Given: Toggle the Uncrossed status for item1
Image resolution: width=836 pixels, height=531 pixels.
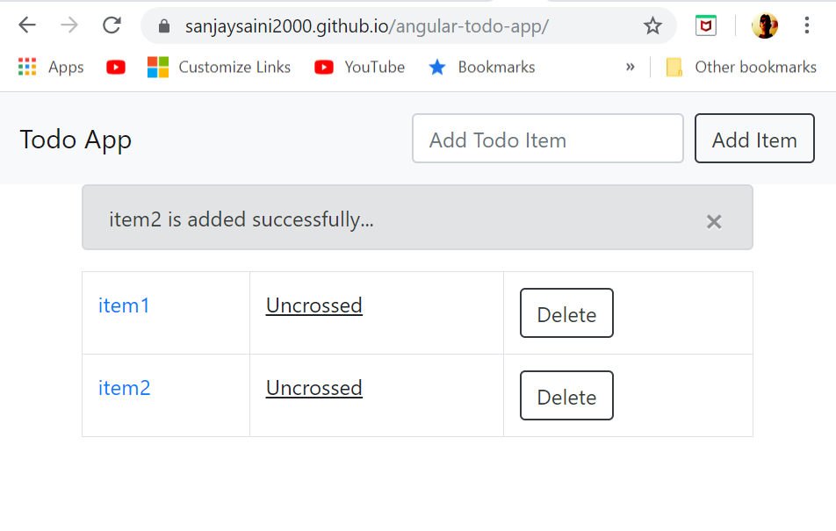Looking at the screenshot, I should pyautogui.click(x=313, y=305).
